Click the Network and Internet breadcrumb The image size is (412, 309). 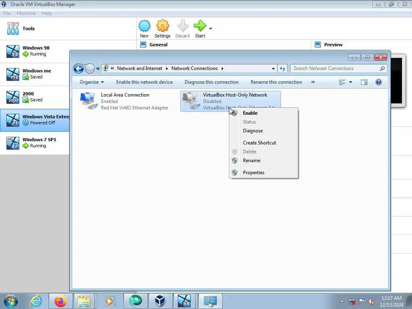tap(140, 68)
